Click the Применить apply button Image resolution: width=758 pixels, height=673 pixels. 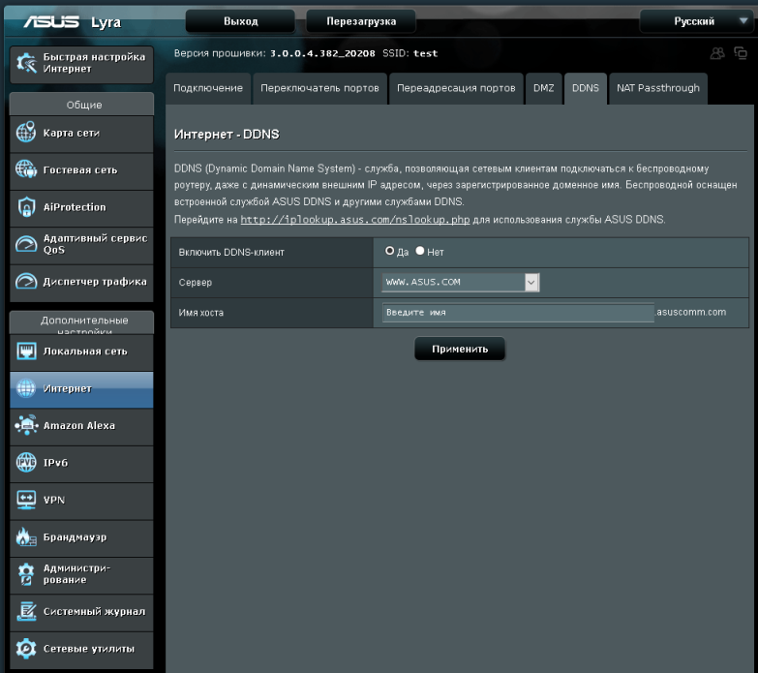[x=460, y=349]
